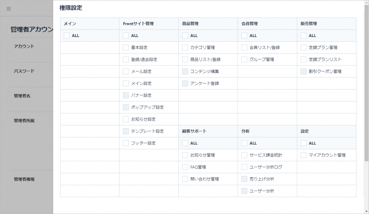This screenshot has width=369, height=214.
Task: Toggle ALL checkbox for Frontサイト管理
Action: click(x=126, y=36)
